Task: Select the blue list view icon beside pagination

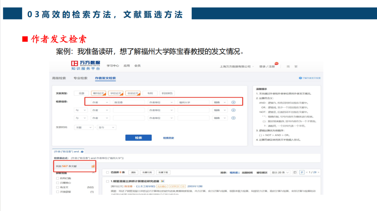Action: pyautogui.click(x=302, y=172)
